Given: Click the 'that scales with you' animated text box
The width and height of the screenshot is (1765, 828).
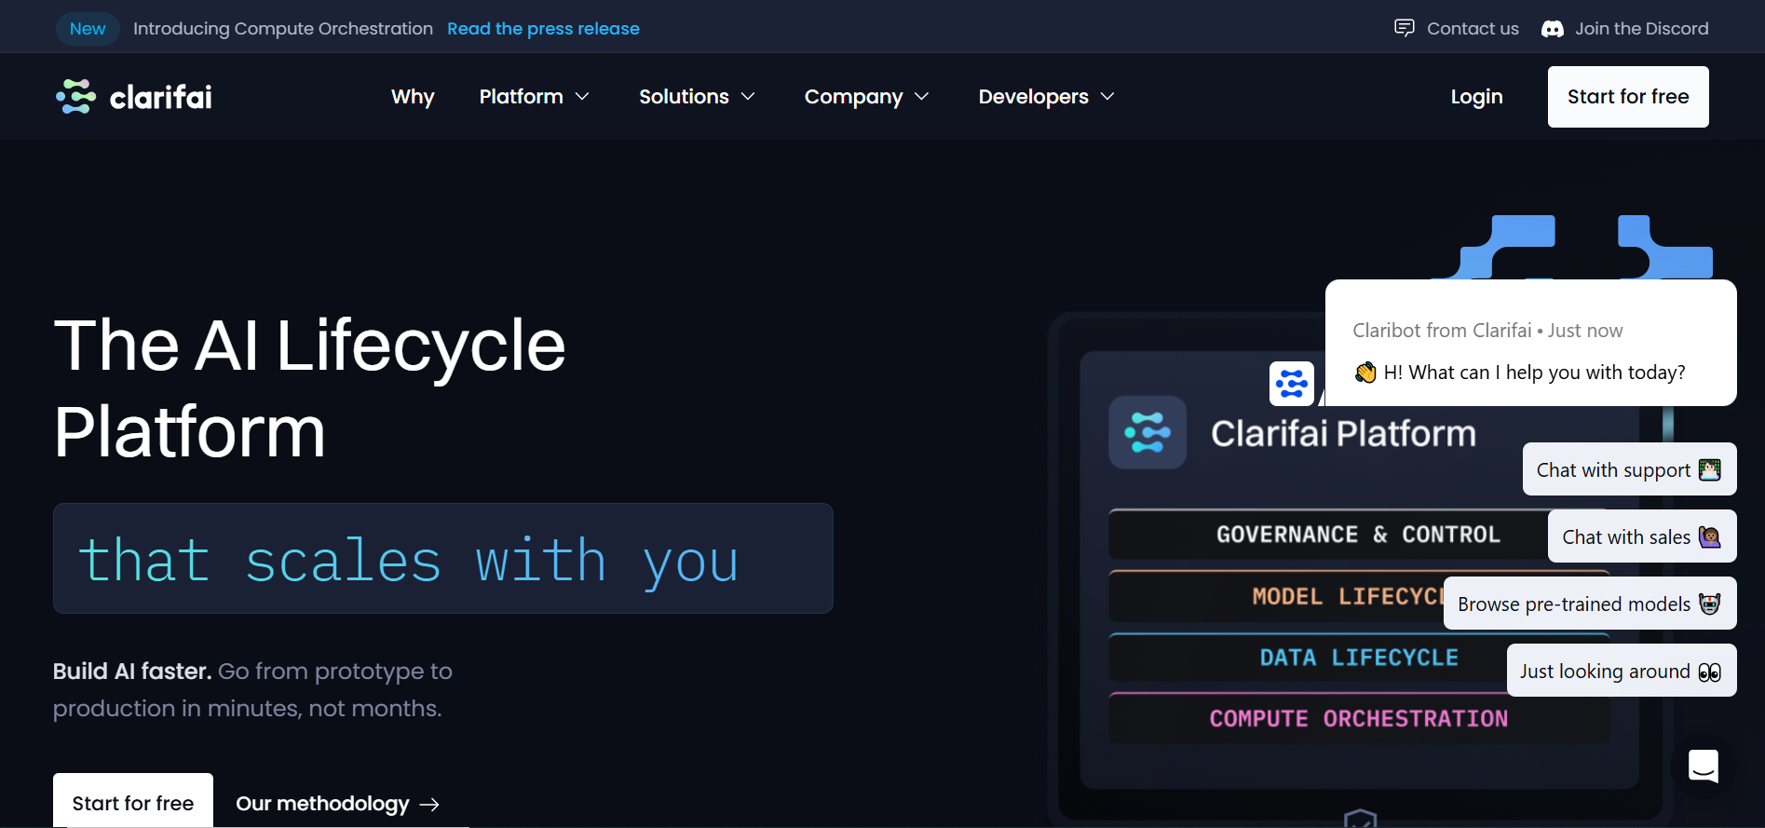Looking at the screenshot, I should [x=443, y=559].
